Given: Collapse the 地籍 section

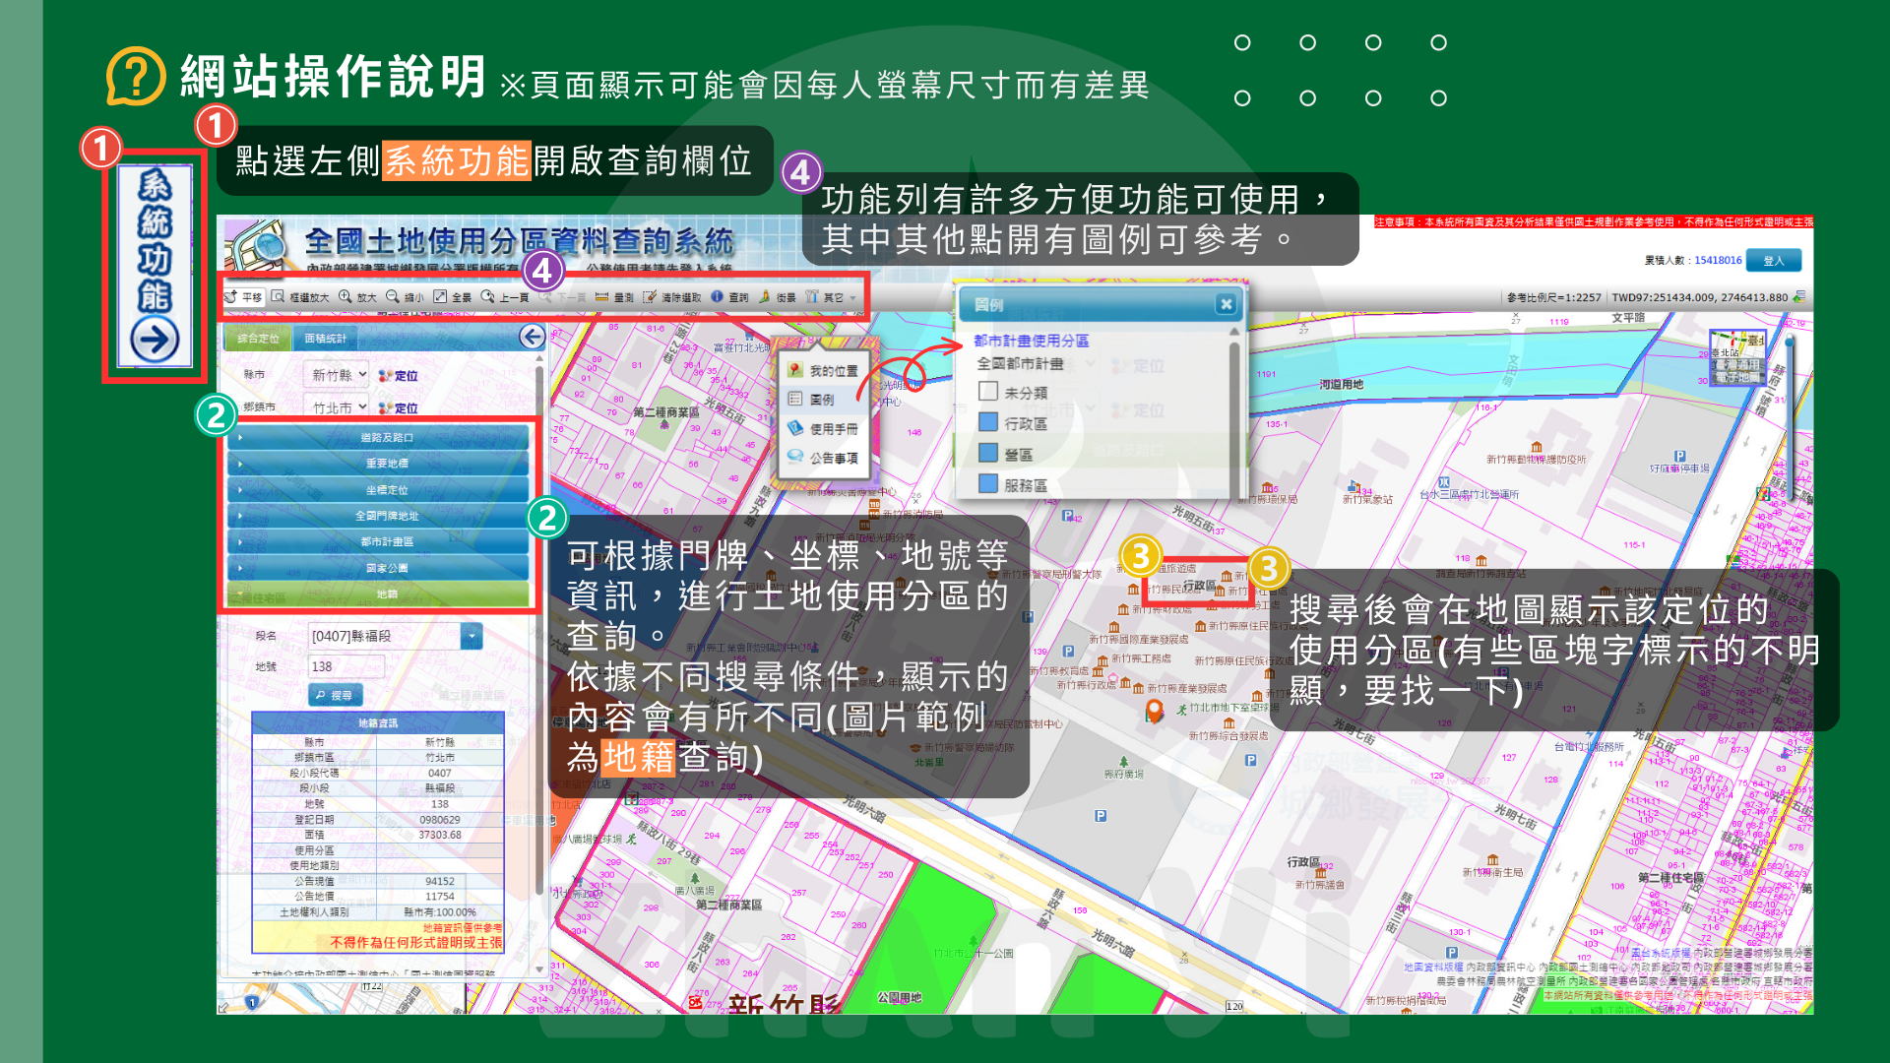Looking at the screenshot, I should click(x=378, y=594).
